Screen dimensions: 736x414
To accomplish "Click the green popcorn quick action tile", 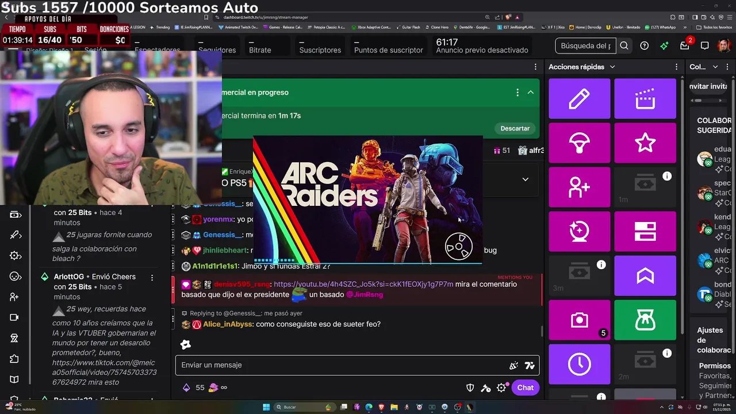I will pos(645,320).
